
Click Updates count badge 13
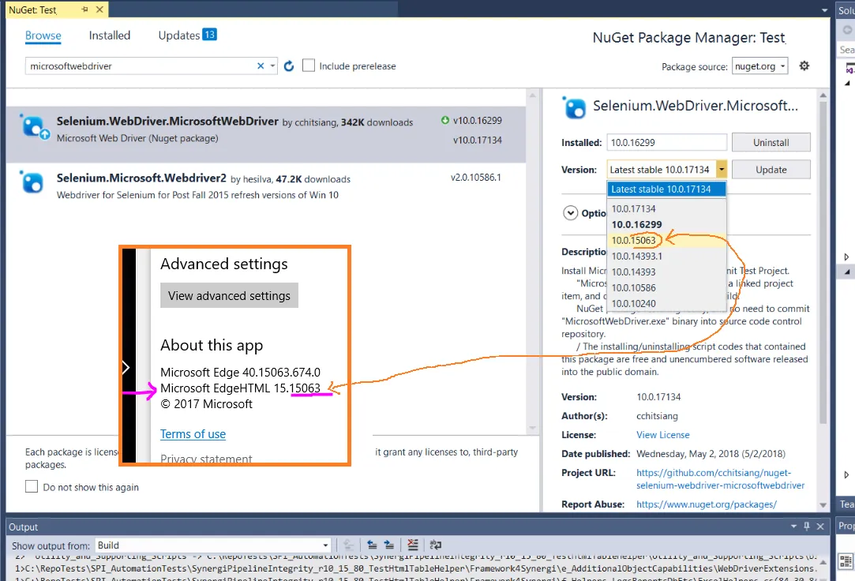pos(209,34)
